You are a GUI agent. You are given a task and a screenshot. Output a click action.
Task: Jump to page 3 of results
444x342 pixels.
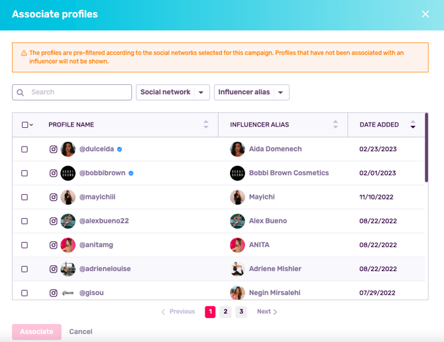click(x=241, y=312)
